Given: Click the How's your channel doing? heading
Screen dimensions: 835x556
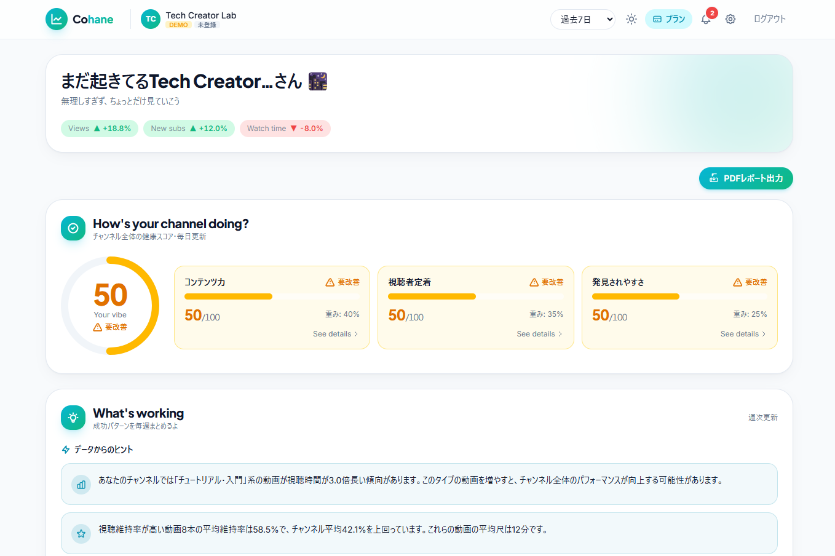Looking at the screenshot, I should 171,224.
